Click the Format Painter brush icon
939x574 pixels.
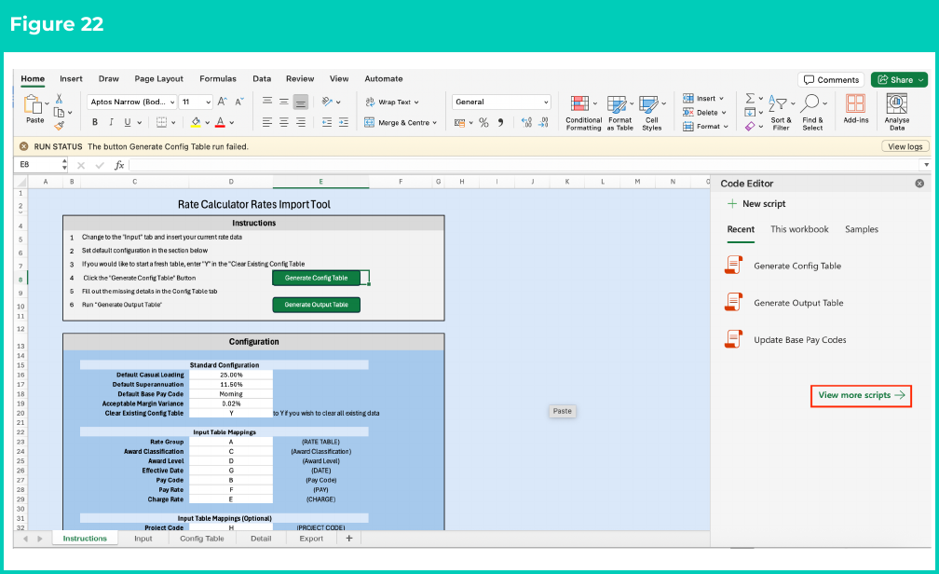click(59, 126)
